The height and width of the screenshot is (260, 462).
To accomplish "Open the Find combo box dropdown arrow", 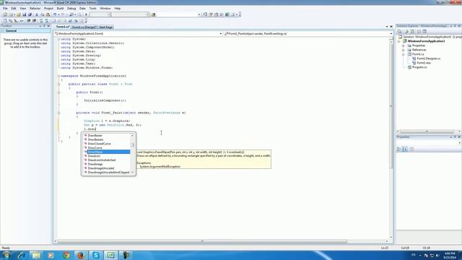I will [x=199, y=14].
